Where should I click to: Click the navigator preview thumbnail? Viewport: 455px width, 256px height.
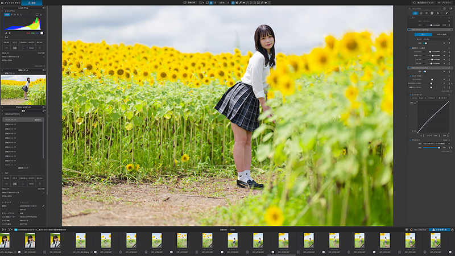point(23,89)
